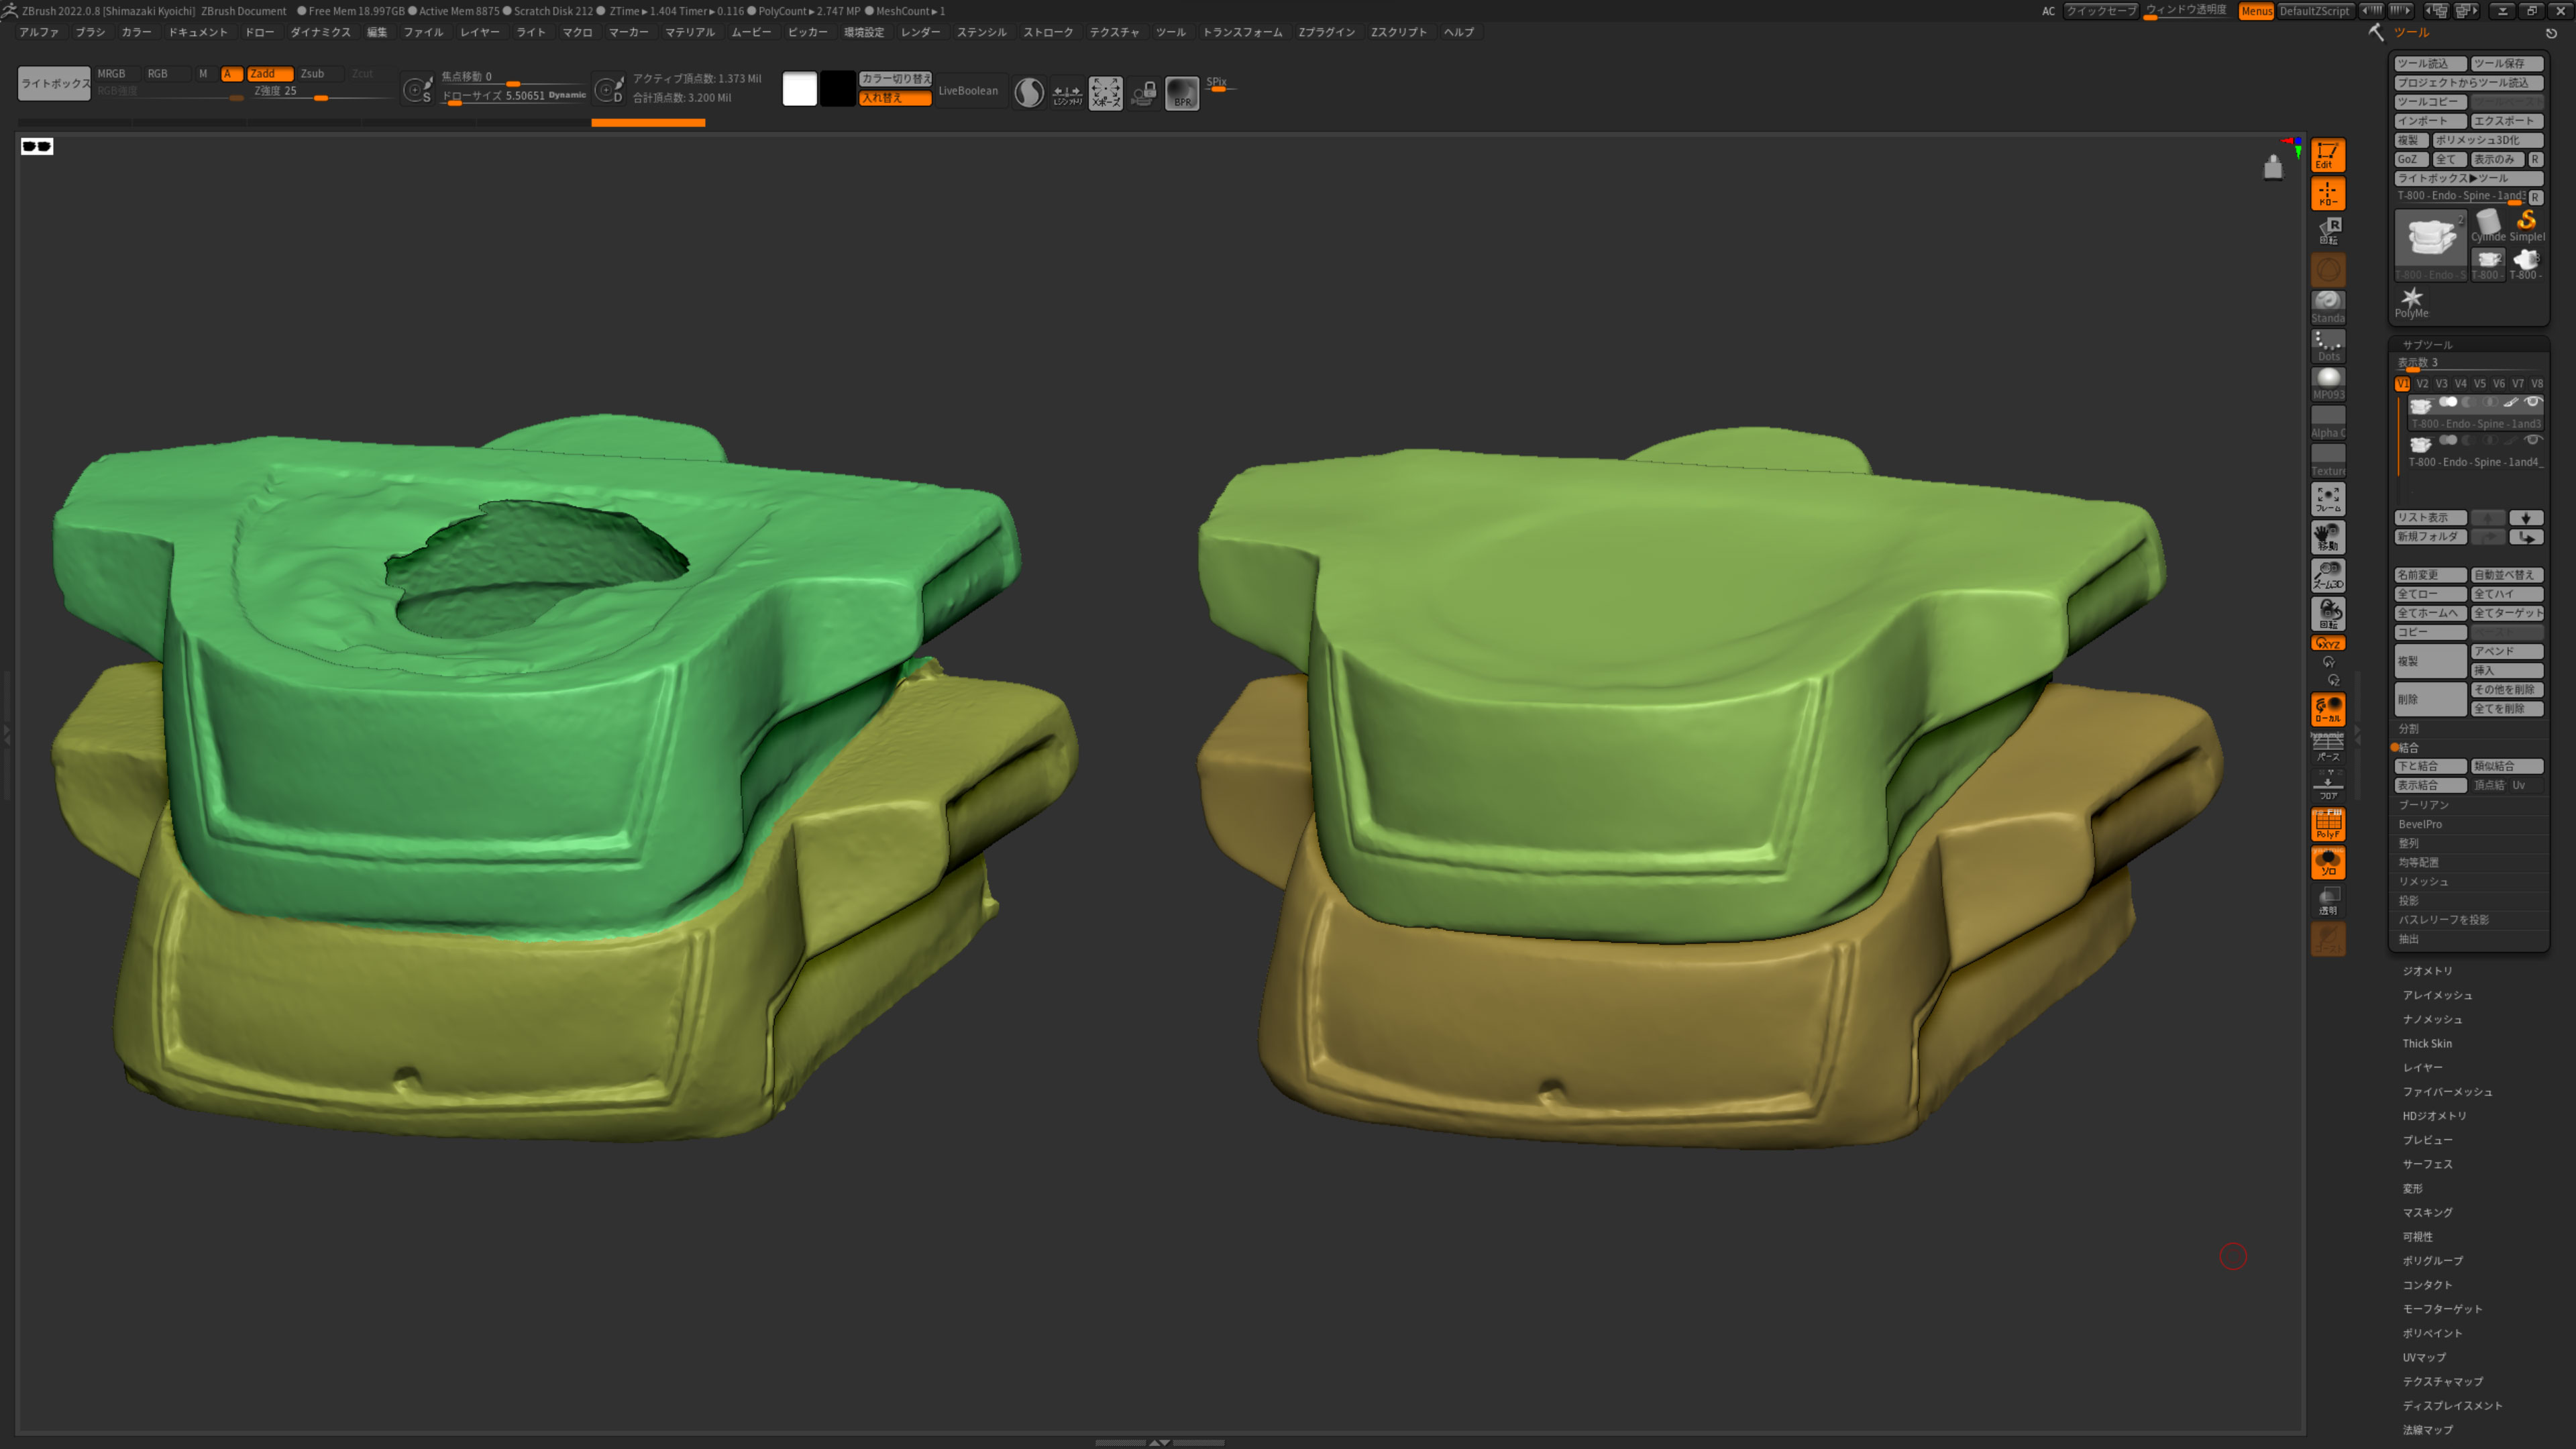
Task: Select the V2 visibility set
Action: 2422,384
